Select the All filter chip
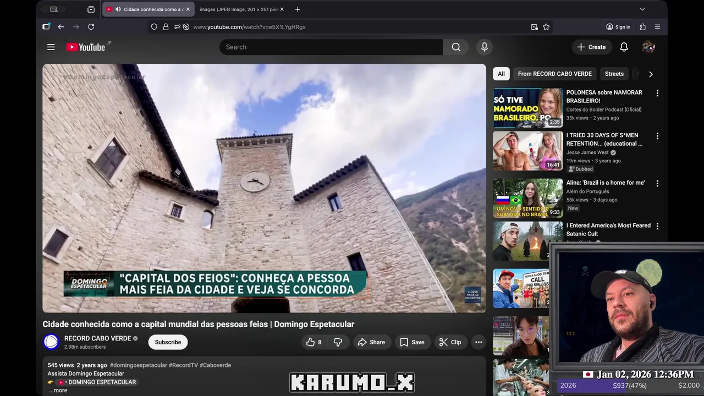704x396 pixels. (x=501, y=74)
